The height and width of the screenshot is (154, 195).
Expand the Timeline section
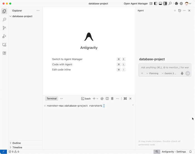tap(17, 147)
